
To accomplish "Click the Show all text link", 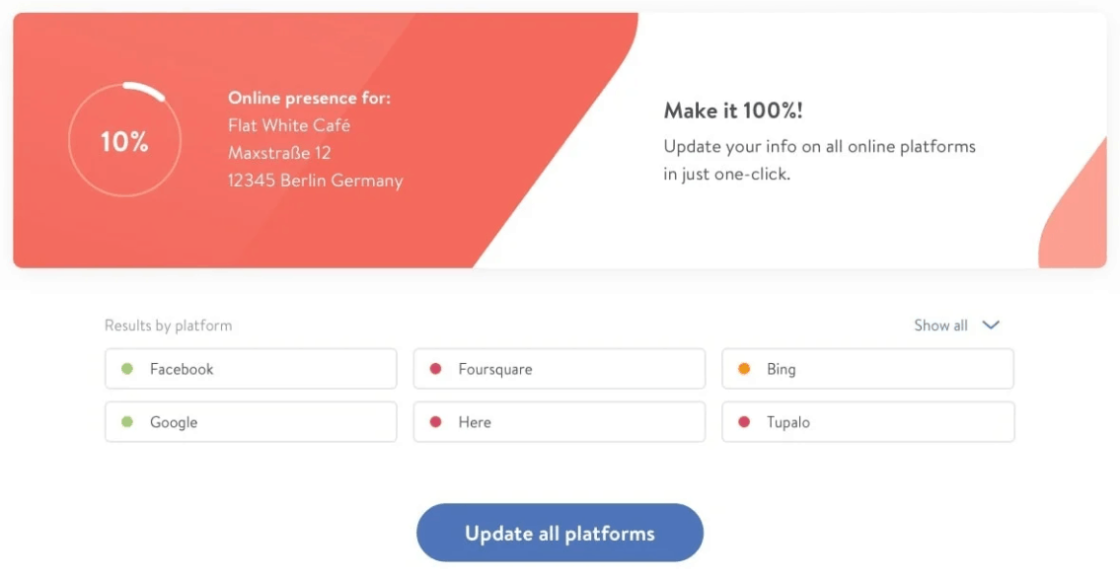I will click(940, 326).
